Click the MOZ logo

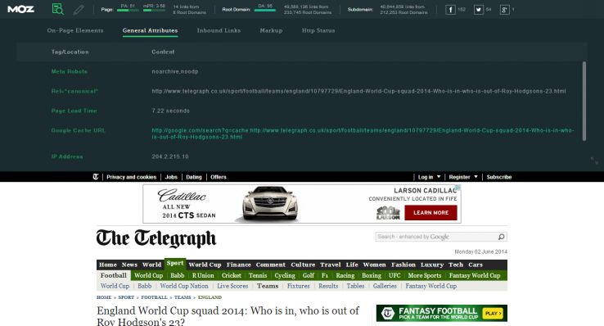point(20,9)
